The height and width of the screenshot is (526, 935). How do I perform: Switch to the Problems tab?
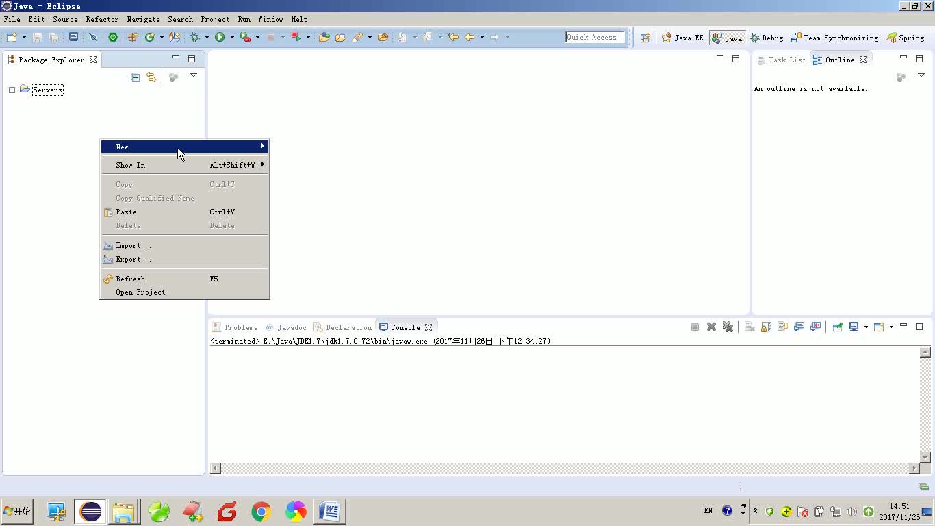pyautogui.click(x=235, y=327)
